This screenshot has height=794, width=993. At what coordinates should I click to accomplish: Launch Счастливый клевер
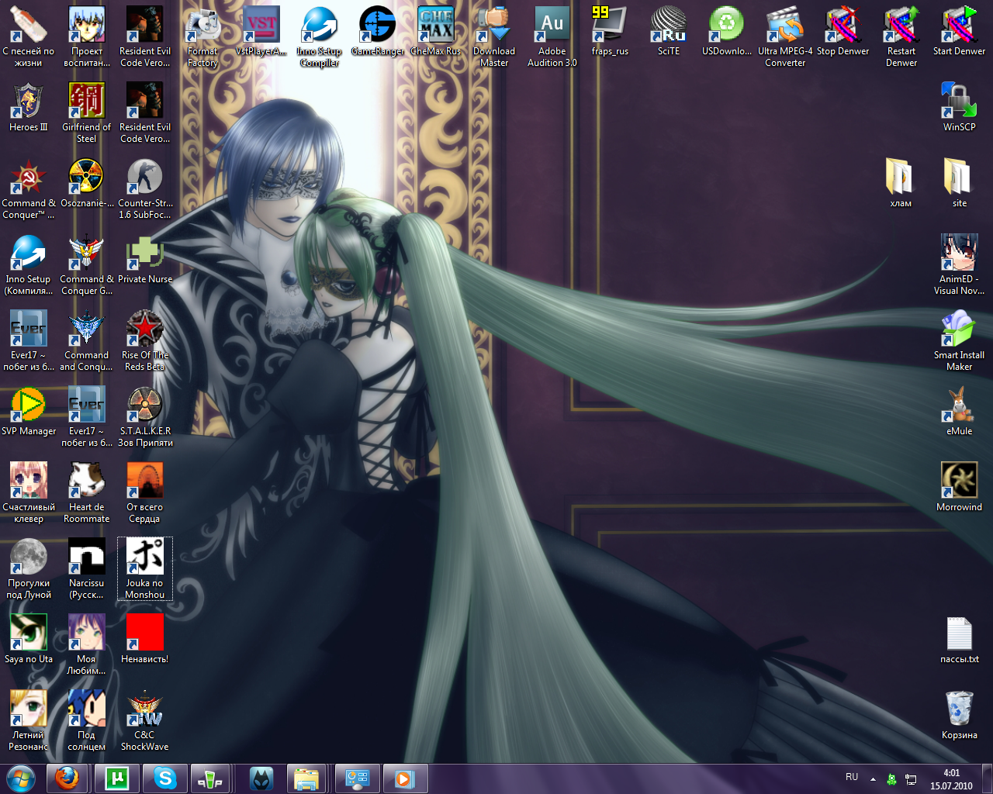29,492
